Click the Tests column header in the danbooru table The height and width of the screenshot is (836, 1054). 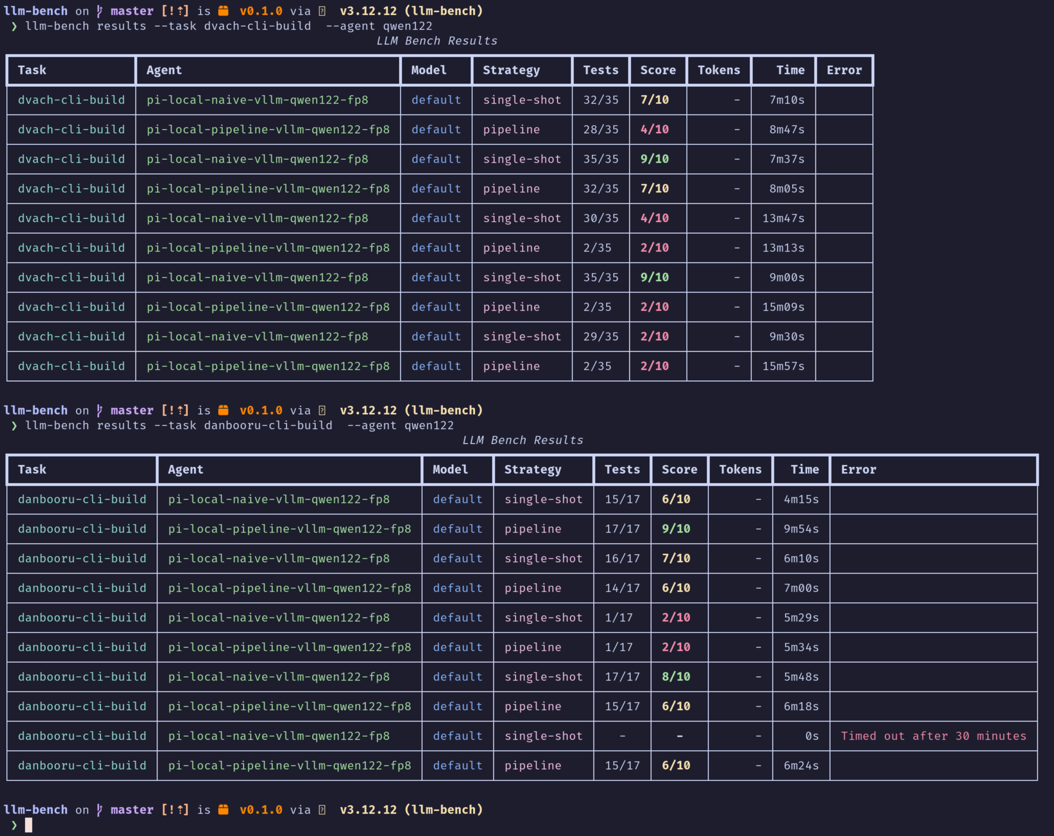tap(623, 470)
